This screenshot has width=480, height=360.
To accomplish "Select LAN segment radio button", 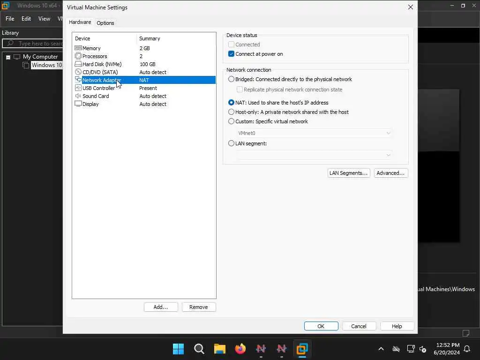I will [x=231, y=143].
